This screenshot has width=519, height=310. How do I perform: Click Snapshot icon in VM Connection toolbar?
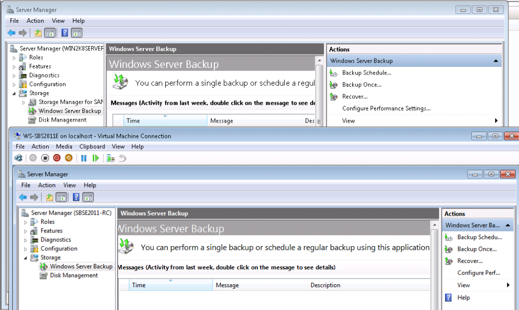pos(110,159)
